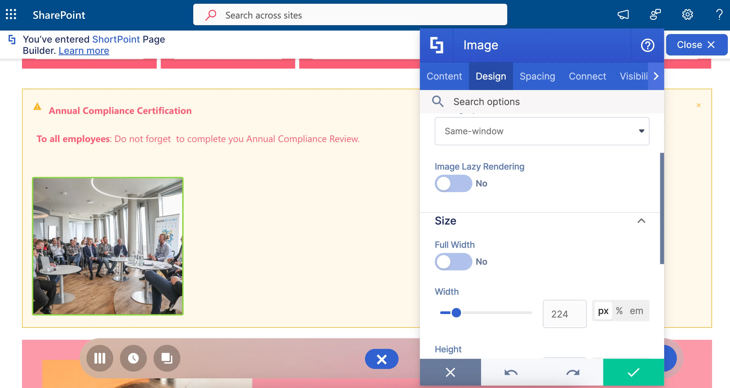Click the ShortPoint logo beside the banner text
Screen dimensions: 730x388
coord(12,39)
